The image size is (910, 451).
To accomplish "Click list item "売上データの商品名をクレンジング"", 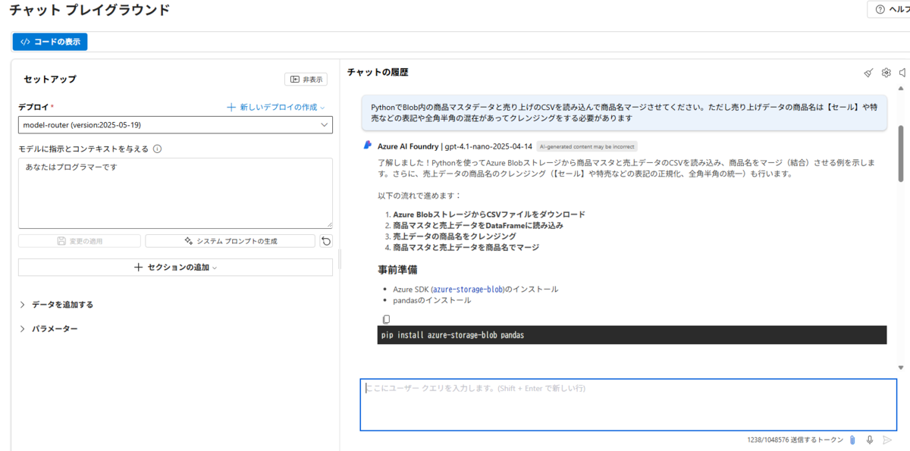I will point(454,236).
